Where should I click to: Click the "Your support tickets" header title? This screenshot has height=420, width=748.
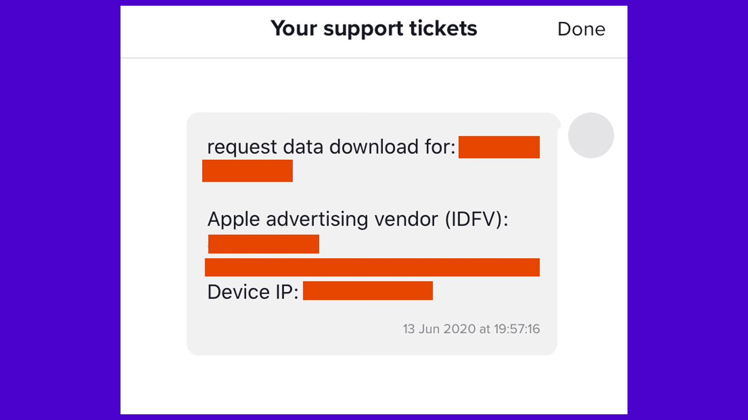[x=373, y=29]
